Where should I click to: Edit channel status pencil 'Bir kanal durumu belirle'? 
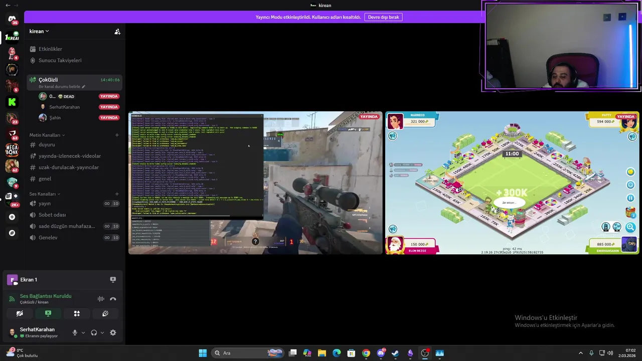tap(84, 87)
